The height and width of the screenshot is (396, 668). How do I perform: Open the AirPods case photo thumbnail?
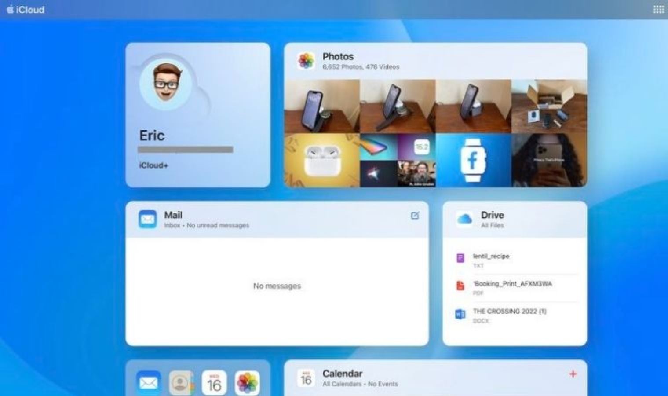pyautogui.click(x=322, y=160)
